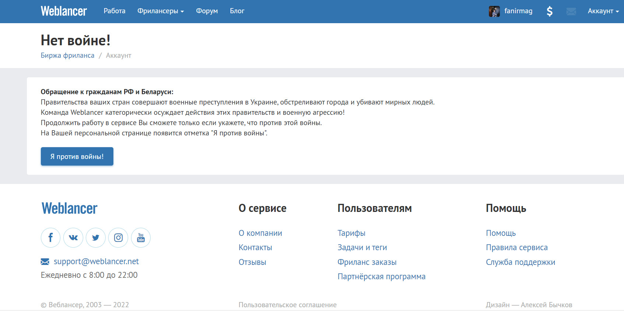Click the Weblancer logo in header

click(64, 11)
